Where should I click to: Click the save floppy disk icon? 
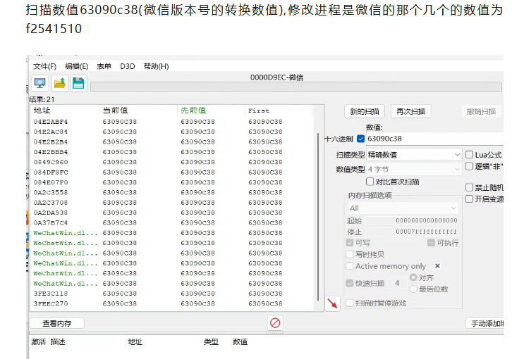78,83
